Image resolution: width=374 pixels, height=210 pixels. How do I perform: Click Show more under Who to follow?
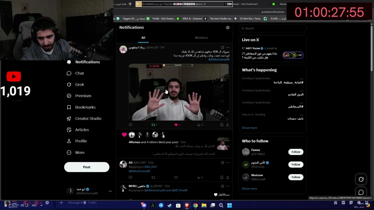[x=250, y=189]
